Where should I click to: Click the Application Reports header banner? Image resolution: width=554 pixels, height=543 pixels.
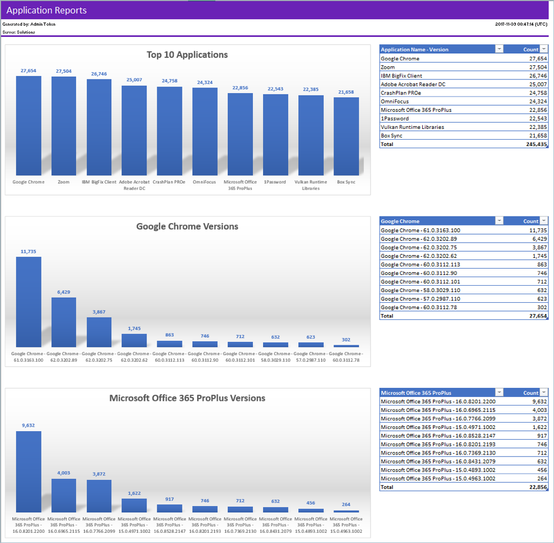click(277, 10)
